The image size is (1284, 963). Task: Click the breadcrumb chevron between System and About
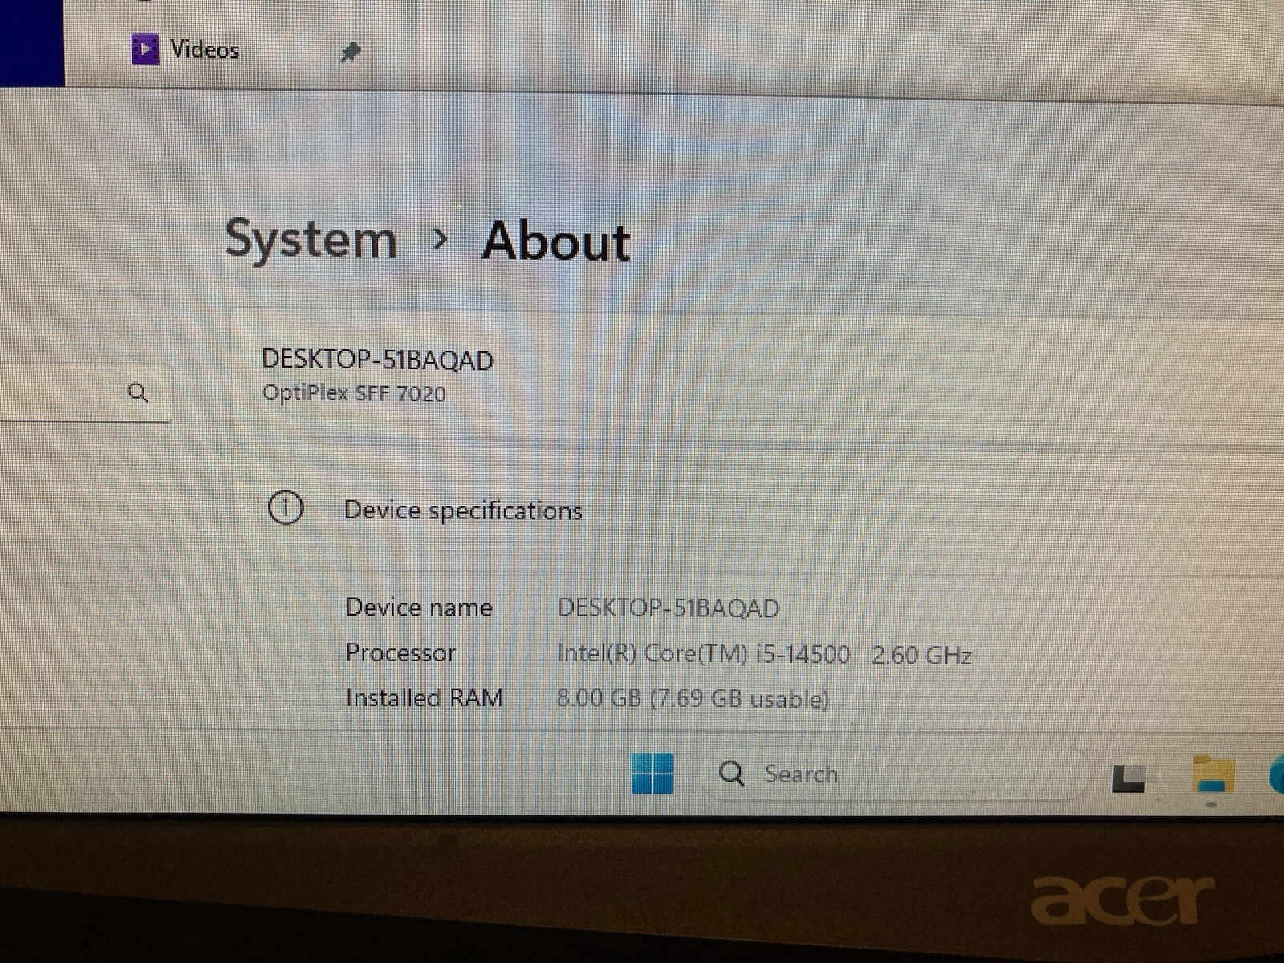tap(439, 238)
